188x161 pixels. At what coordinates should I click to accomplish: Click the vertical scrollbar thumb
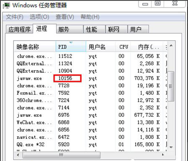171,86
